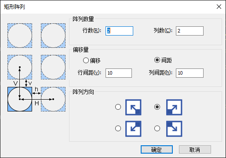This screenshot has width=226, height=158.
Task: Select the 间距 radio button
Action: (157, 60)
